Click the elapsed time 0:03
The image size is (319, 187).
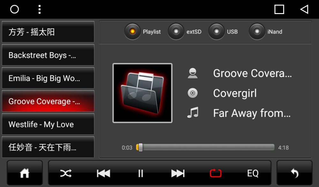(127, 148)
